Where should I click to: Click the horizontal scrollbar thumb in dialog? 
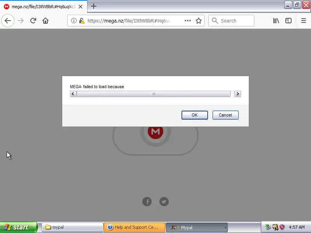coord(154,94)
